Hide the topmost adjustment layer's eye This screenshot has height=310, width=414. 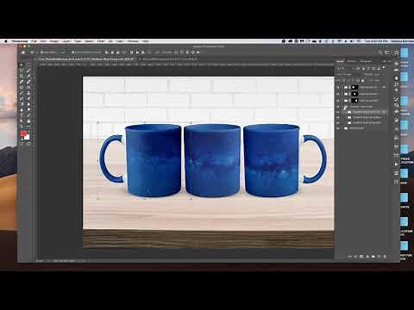[x=338, y=87]
